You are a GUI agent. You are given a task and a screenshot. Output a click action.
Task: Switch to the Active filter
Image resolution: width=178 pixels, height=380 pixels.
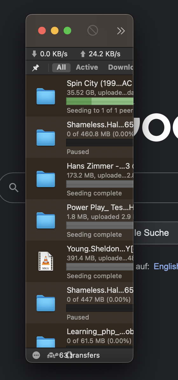[x=87, y=67]
